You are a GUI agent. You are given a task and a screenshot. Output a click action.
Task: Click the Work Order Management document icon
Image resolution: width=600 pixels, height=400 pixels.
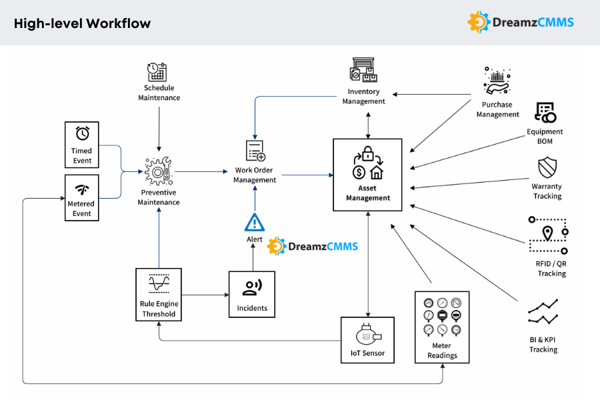point(255,151)
